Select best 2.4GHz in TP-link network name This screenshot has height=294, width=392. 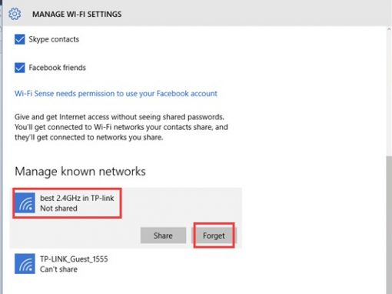pos(77,198)
